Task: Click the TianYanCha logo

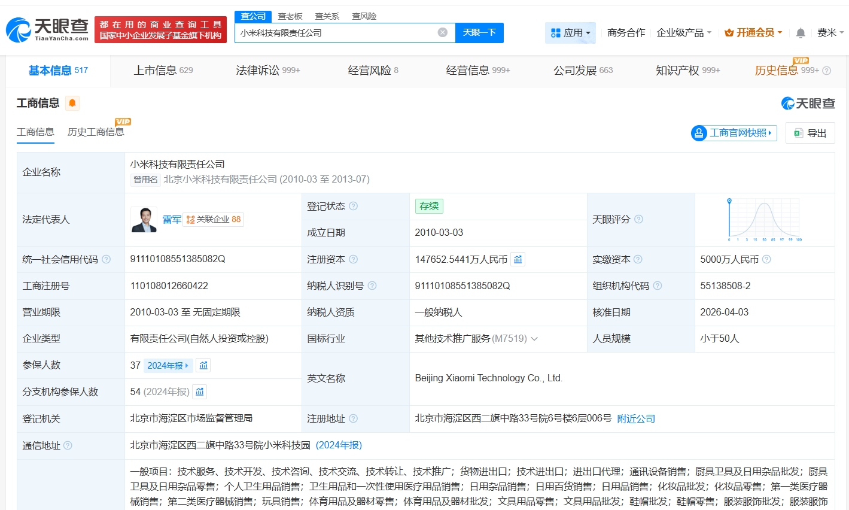Action: pos(48,29)
